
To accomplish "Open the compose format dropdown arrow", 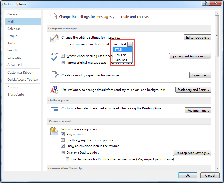I will point(130,44).
